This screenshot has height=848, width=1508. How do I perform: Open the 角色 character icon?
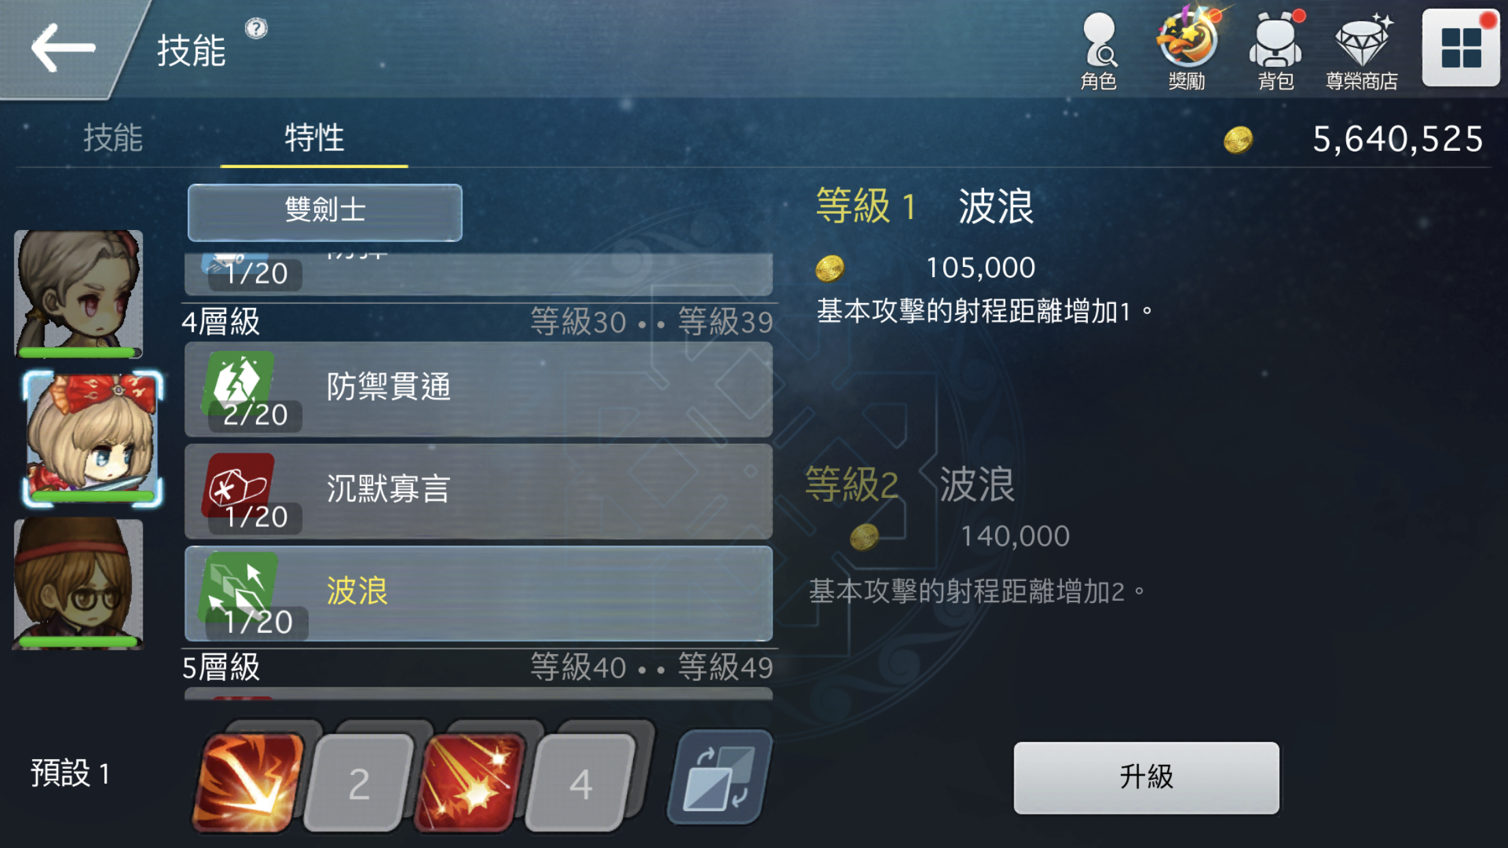click(1099, 52)
